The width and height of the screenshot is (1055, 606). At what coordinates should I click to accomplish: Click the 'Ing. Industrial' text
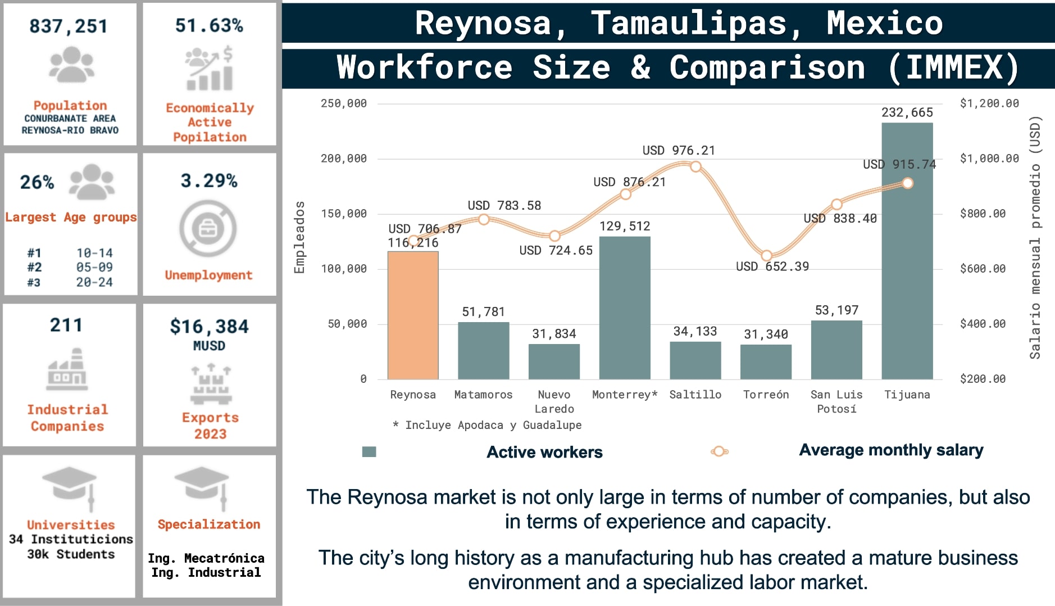(206, 572)
